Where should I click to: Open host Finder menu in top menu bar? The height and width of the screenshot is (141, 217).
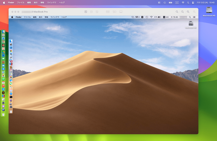[11, 3]
